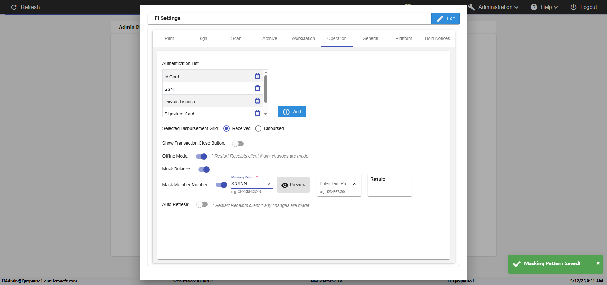Image resolution: width=607 pixels, height=285 pixels.
Task: Disable the Mask Balance switch
Action: point(204,170)
